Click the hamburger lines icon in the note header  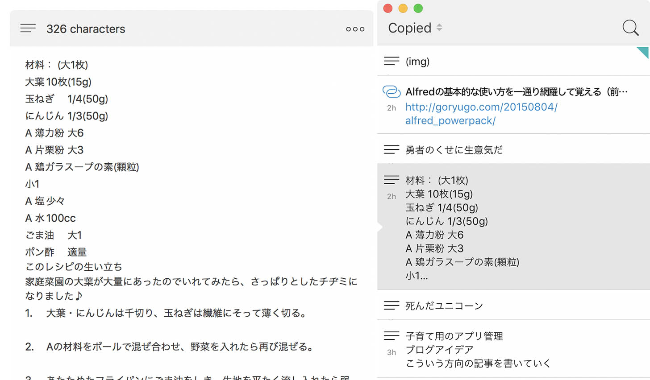[28, 28]
